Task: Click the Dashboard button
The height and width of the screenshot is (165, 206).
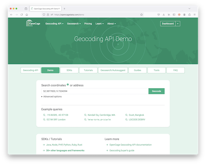Action: pyautogui.click(x=168, y=24)
